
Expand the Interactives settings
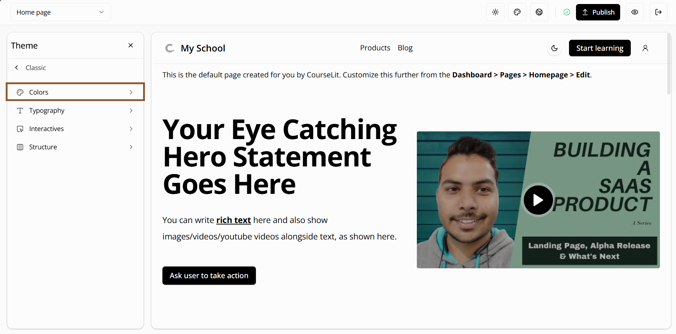pos(75,129)
